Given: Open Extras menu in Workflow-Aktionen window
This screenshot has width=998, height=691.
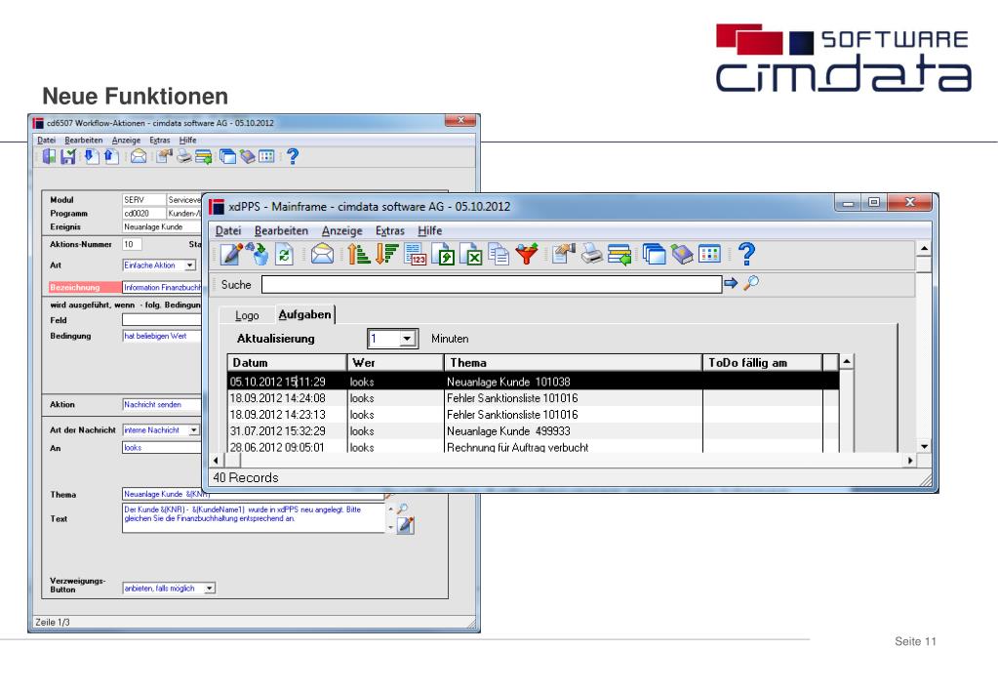Looking at the screenshot, I should (160, 141).
